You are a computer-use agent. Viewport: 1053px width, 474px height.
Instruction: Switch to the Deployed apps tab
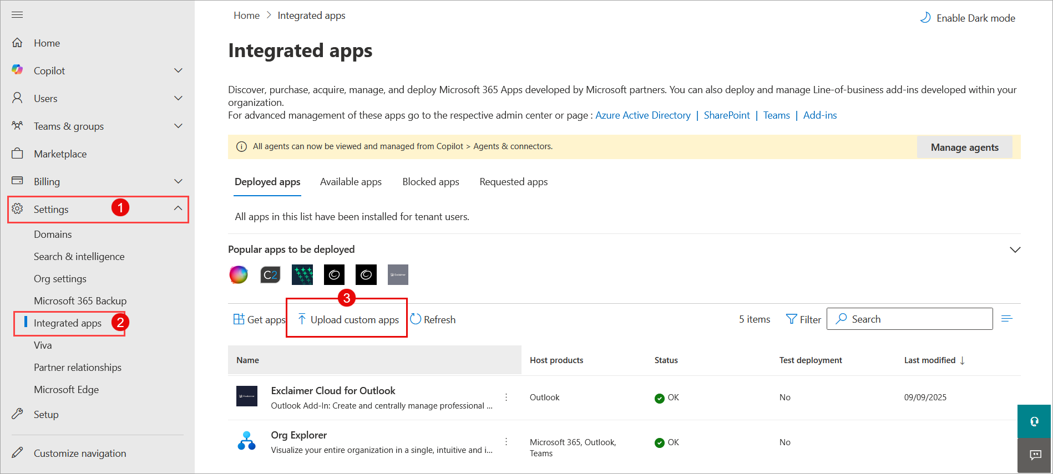pos(267,182)
